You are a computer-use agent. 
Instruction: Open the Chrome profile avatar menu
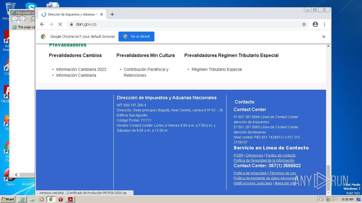coord(315,24)
